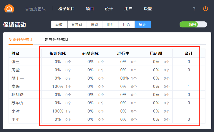Viewport: 214px width, 132px height.
Task: Go to 统计 in top navigation
Action: coord(109,9)
